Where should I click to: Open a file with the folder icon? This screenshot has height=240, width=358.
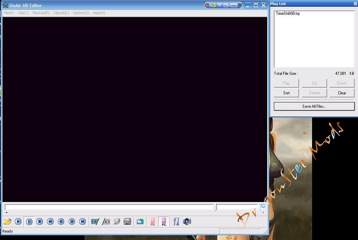[x=7, y=222]
